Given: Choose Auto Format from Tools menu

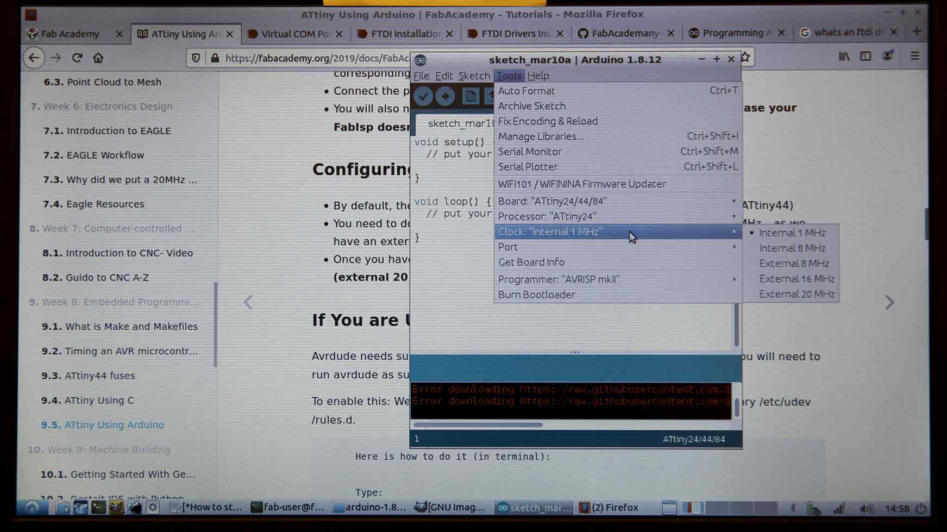Looking at the screenshot, I should coord(618,91).
